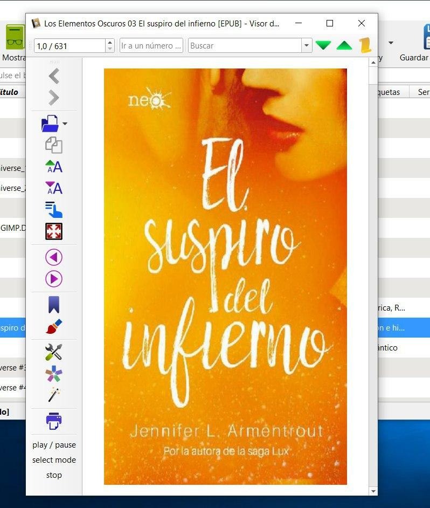Click the Buscar search field
Screen dimensions: 430x508
click(245, 46)
